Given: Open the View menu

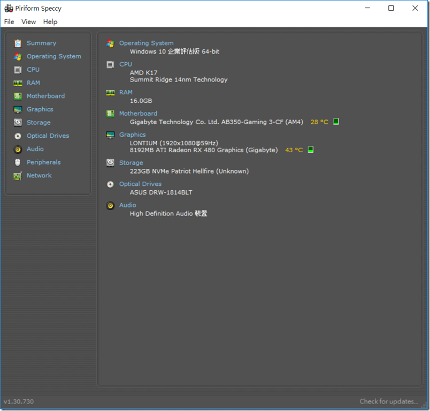Looking at the screenshot, I should [x=28, y=22].
